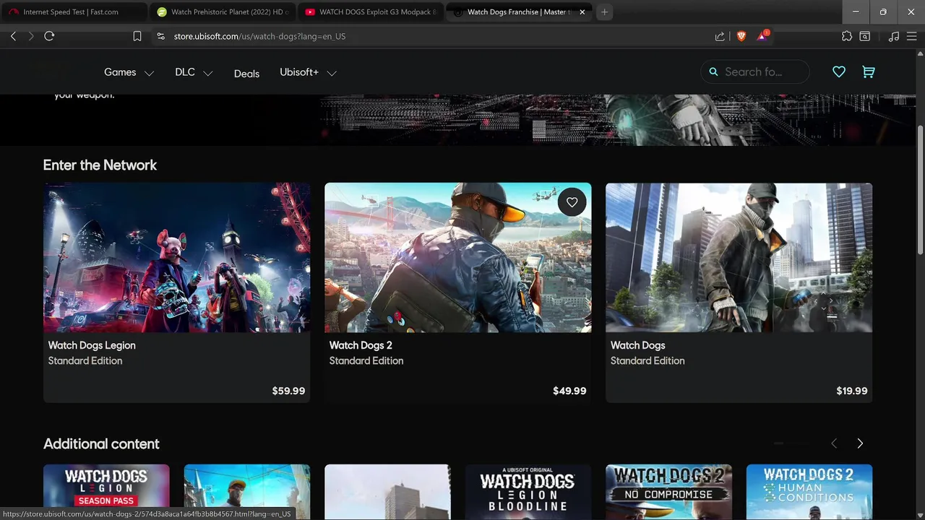
Task: Click the share page icon
Action: pyautogui.click(x=720, y=36)
